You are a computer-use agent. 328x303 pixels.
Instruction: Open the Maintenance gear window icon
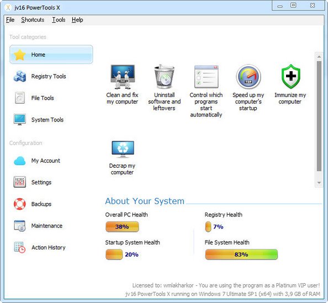pos(20,226)
